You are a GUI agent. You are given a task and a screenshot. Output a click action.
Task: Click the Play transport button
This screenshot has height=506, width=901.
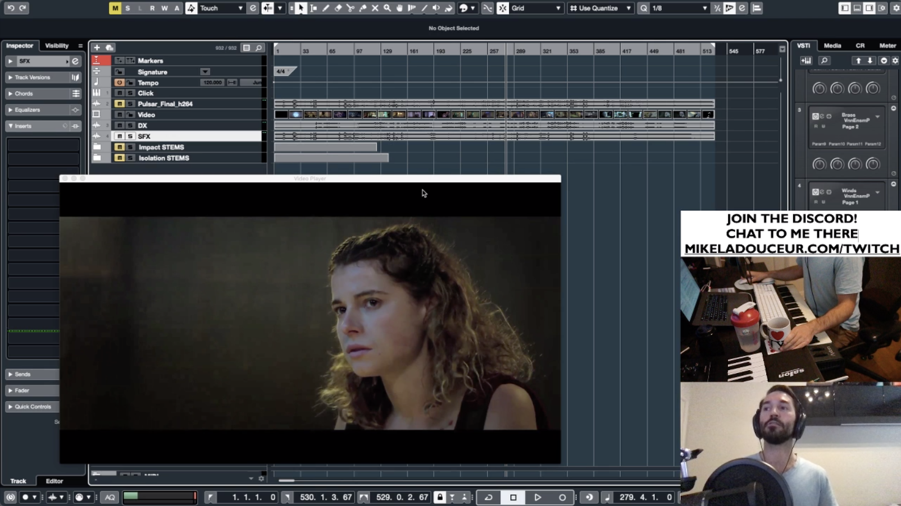(538, 497)
